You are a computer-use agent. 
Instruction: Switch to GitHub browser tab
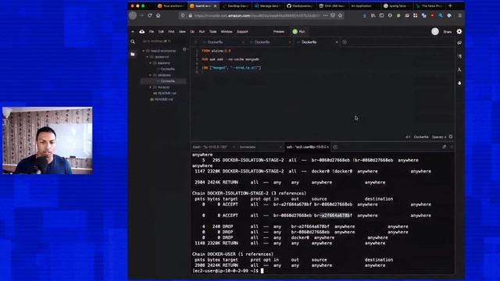301,5
